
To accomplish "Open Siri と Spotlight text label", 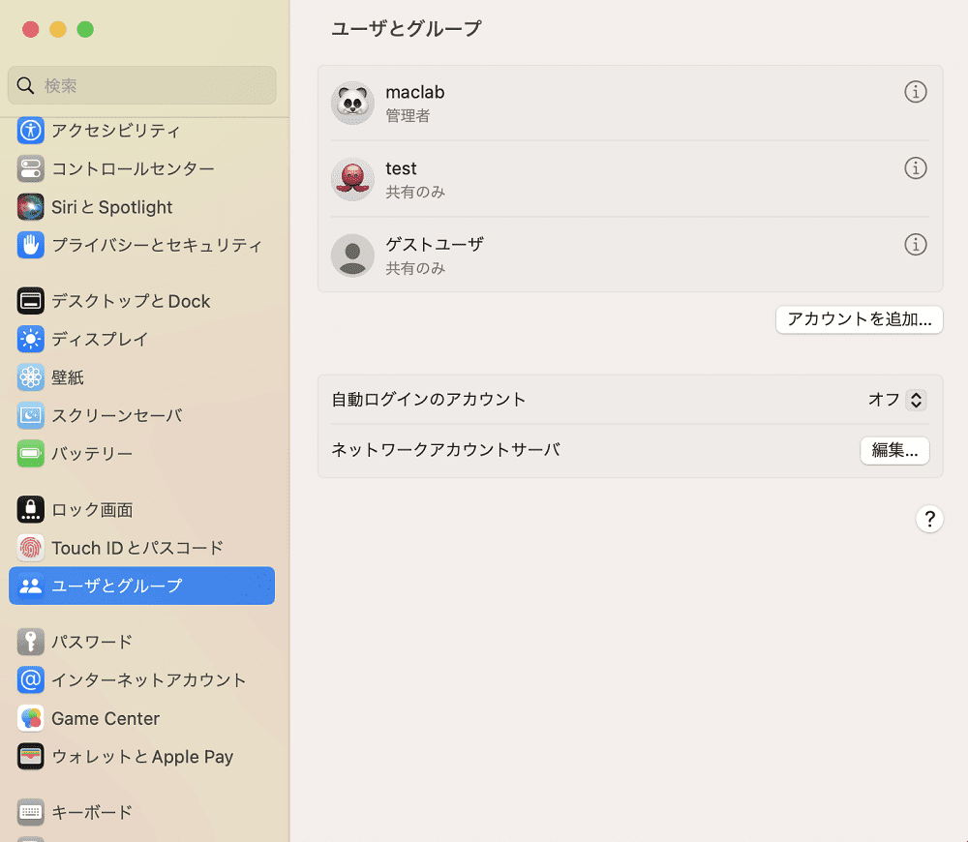I will click(111, 207).
